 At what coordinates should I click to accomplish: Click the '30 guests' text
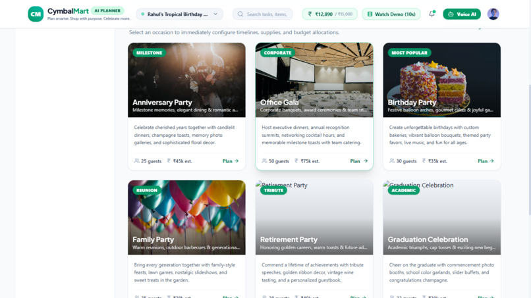click(406, 161)
